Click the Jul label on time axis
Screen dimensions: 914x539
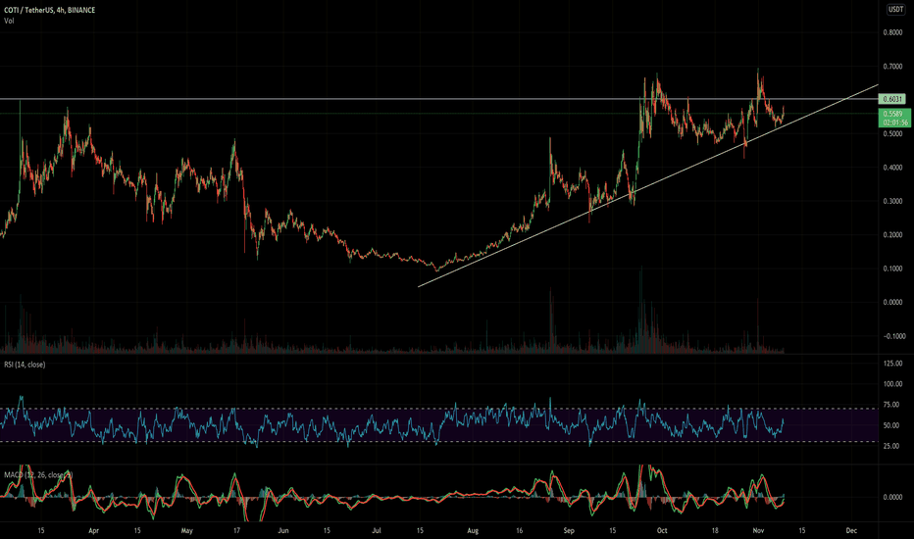[x=377, y=531]
